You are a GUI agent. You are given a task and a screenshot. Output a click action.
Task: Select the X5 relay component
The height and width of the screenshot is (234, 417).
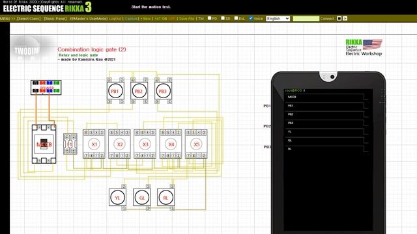click(x=196, y=144)
